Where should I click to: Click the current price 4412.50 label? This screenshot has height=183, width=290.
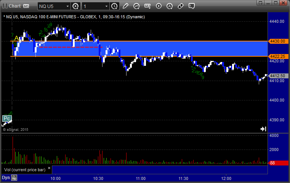tap(278, 76)
